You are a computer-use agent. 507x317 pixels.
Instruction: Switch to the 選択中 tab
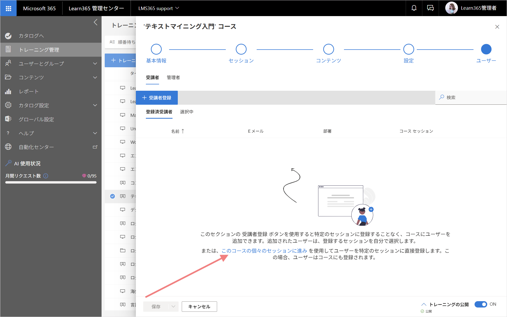point(186,112)
